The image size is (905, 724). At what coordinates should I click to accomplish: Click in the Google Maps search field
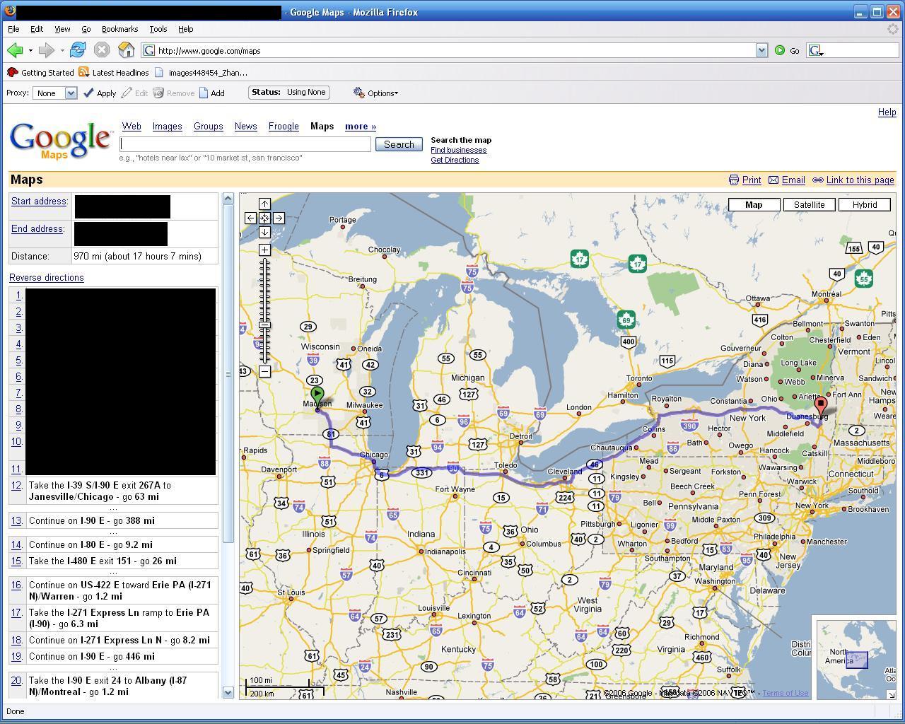[x=245, y=144]
